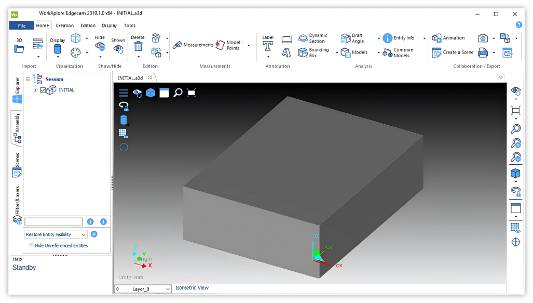Toggle the grid visibility icon in viewport
Image resolution: width=533 pixels, height=303 pixels.
tap(124, 134)
